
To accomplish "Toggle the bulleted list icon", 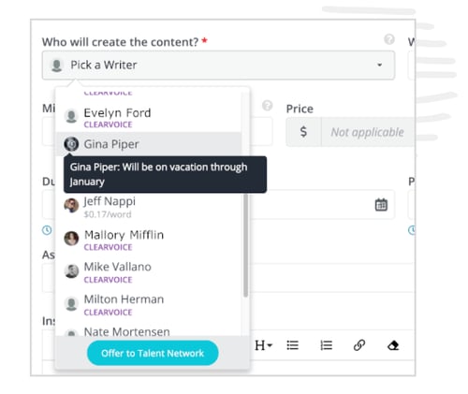I will (293, 345).
